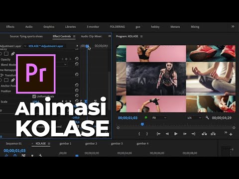Step forward one frame
Viewport: 239px width, 179px height.
(185, 134)
